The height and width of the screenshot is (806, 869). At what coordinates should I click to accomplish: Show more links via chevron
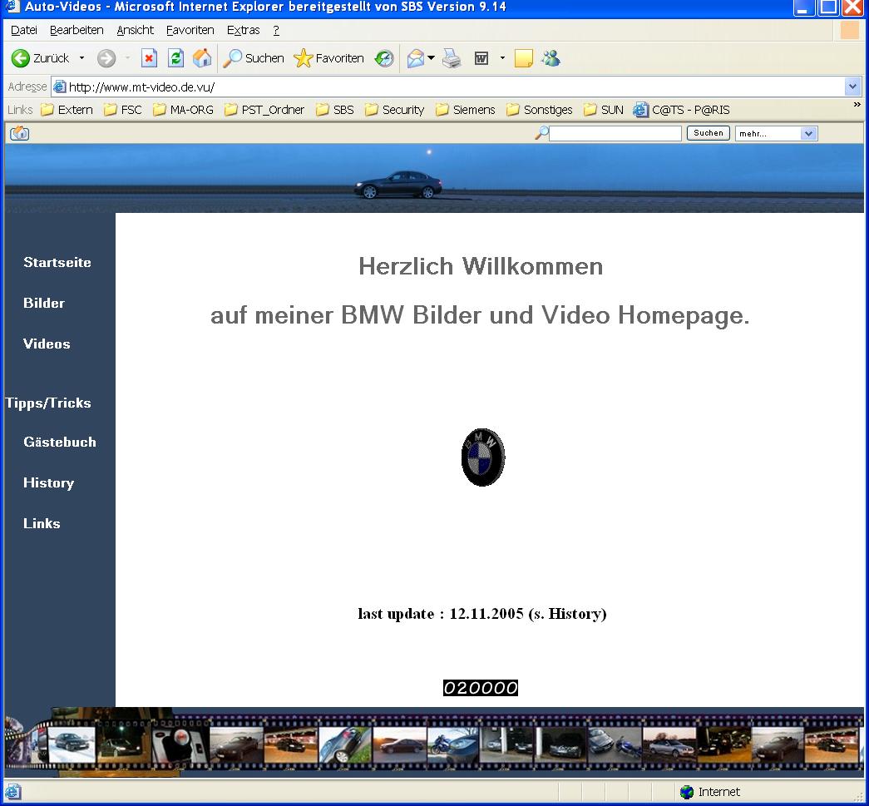point(857,104)
